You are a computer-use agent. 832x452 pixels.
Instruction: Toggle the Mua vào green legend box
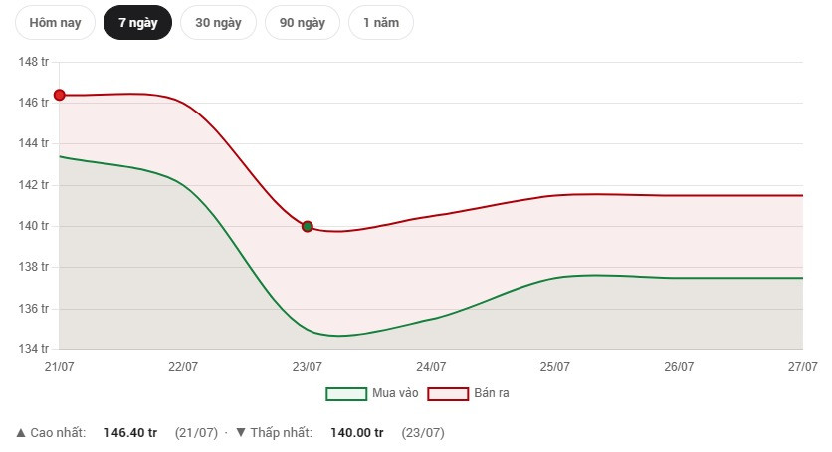click(x=346, y=394)
